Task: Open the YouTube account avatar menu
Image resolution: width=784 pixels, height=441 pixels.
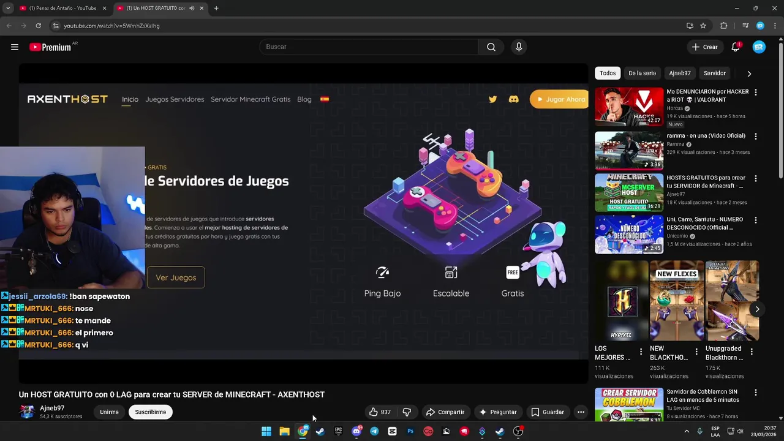Action: click(759, 47)
